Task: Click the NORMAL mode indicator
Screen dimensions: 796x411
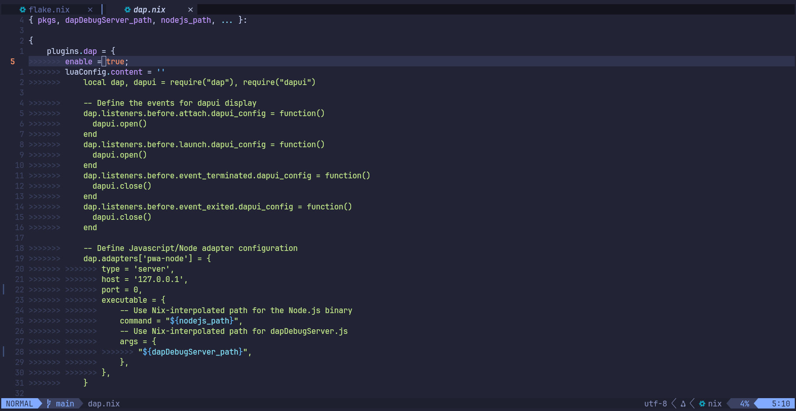Action: pyautogui.click(x=19, y=404)
